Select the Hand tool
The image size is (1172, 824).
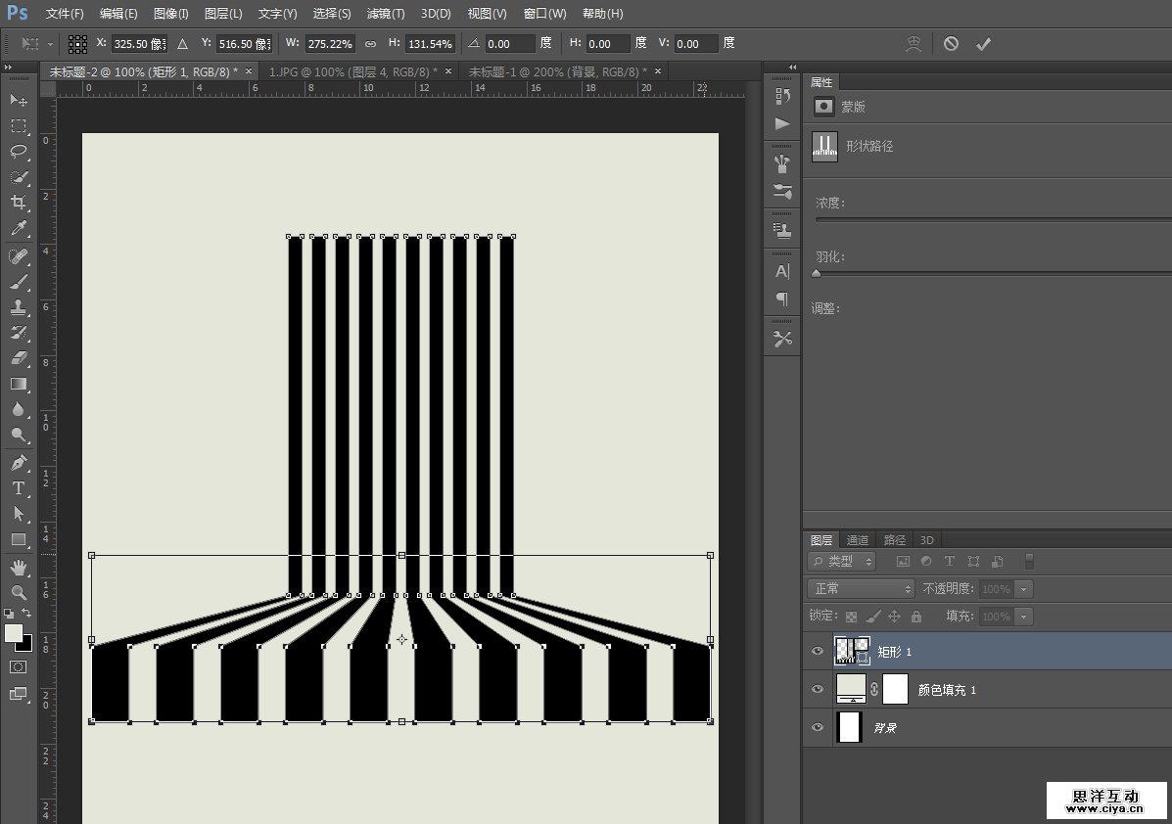coord(19,568)
